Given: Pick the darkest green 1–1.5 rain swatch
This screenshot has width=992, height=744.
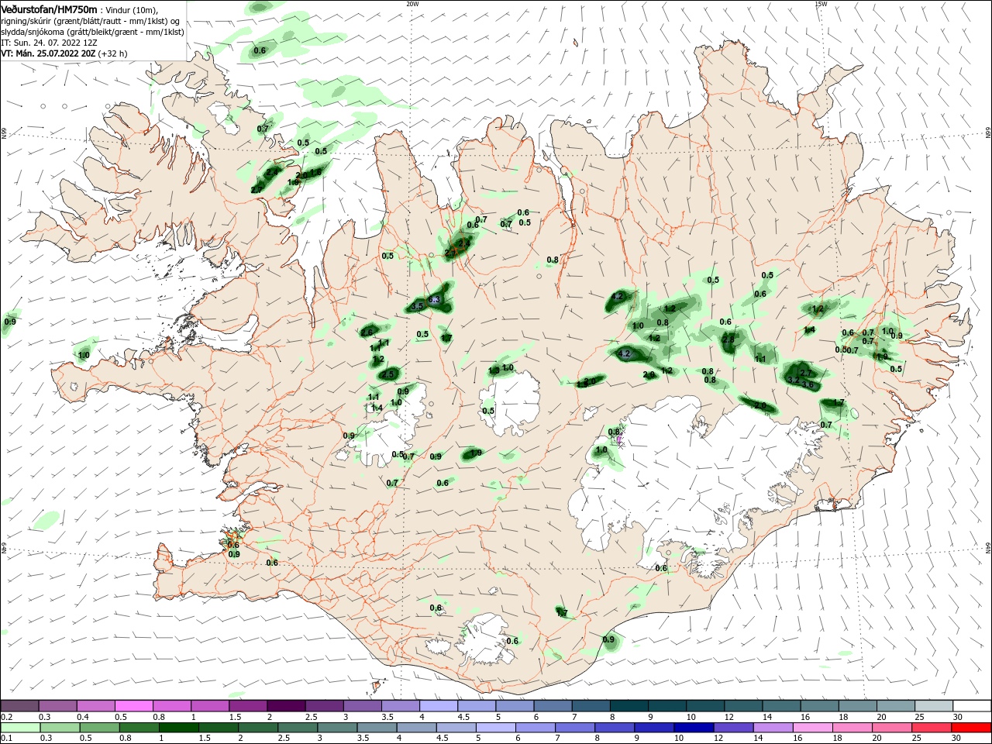Looking at the screenshot, I should [180, 728].
